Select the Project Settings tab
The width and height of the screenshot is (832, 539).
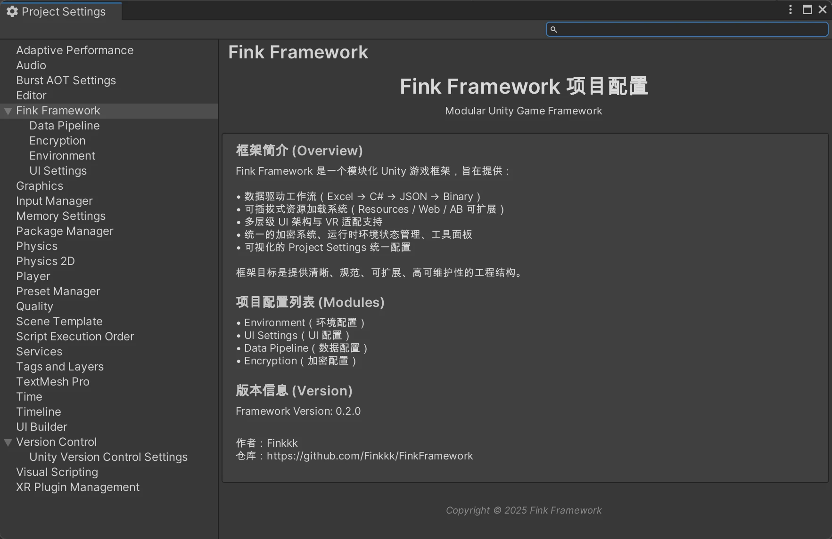coord(63,11)
